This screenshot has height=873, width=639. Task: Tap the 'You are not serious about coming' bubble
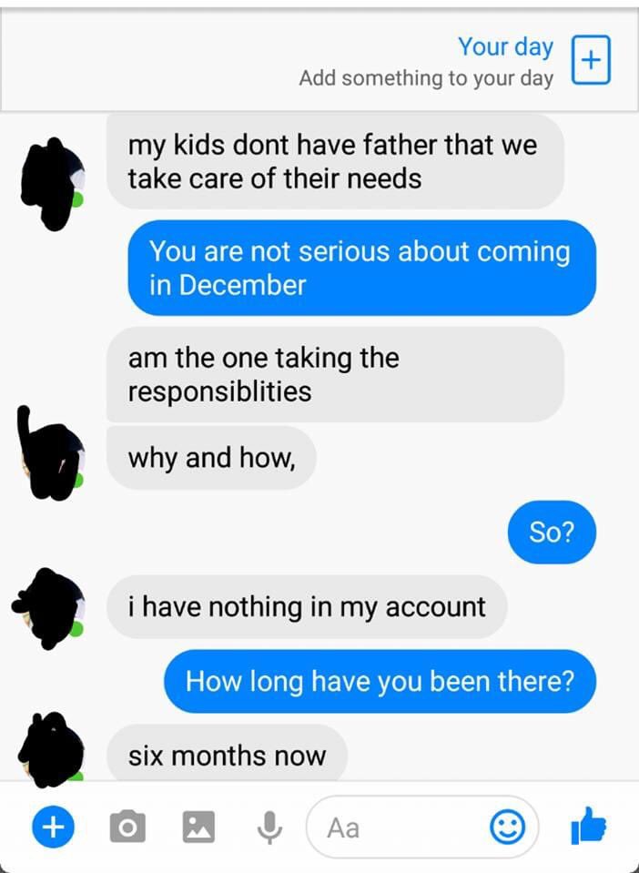(361, 268)
